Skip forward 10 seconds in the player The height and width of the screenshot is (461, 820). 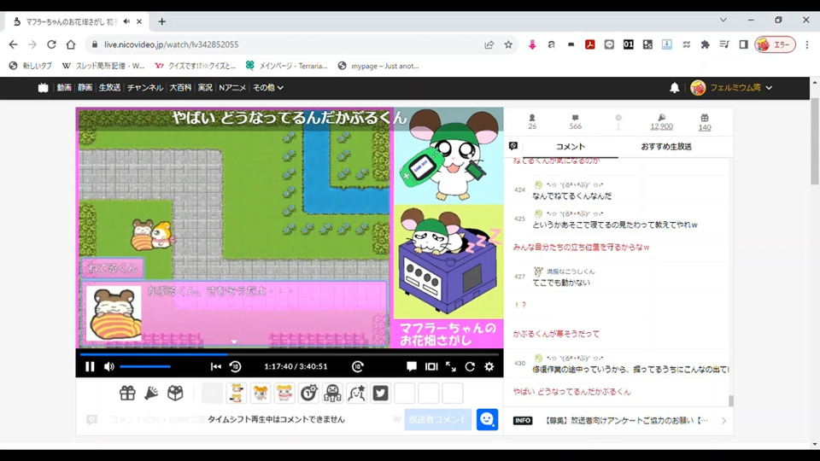[x=358, y=366]
